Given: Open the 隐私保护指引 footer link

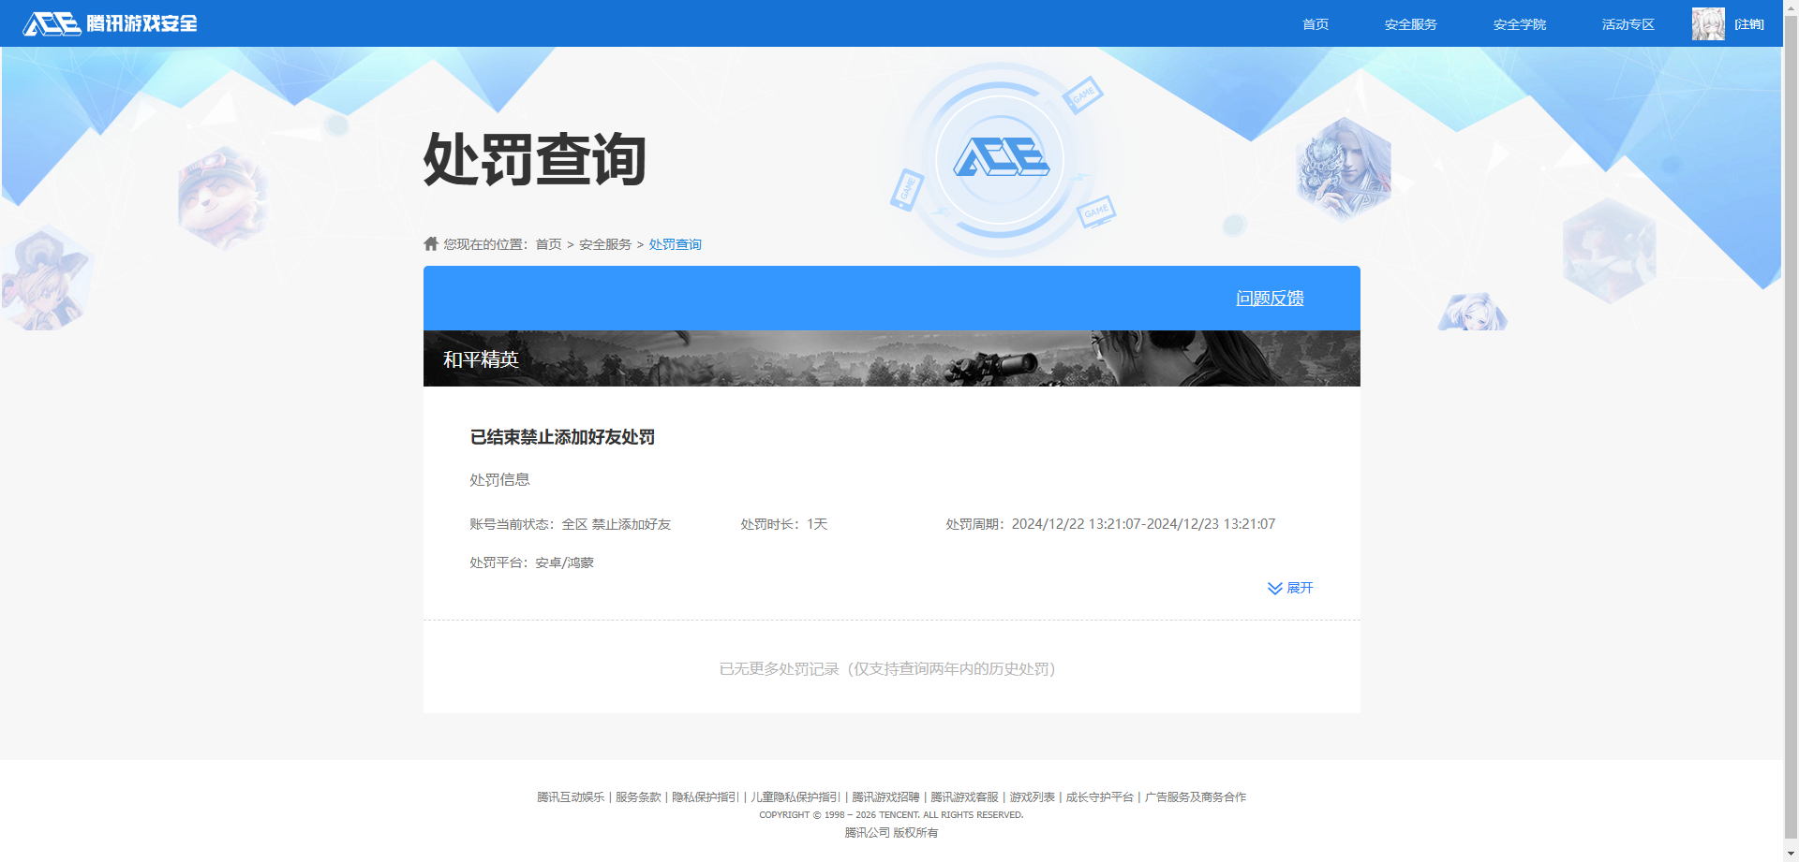Looking at the screenshot, I should point(705,796).
